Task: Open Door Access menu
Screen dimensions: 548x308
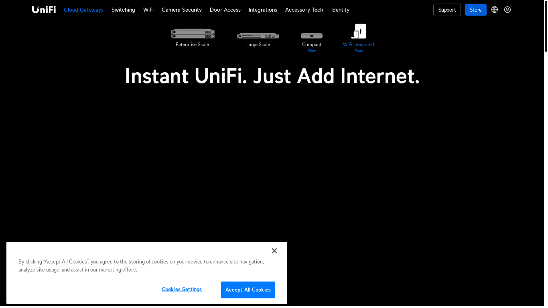Action: (x=225, y=10)
